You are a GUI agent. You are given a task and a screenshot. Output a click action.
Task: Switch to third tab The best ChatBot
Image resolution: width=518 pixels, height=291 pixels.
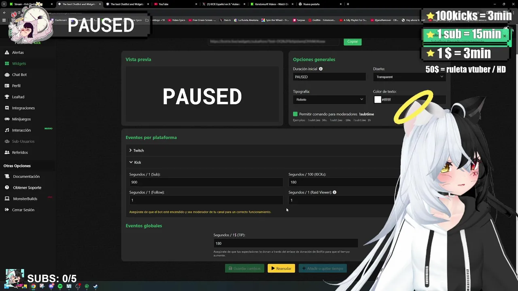point(127,4)
